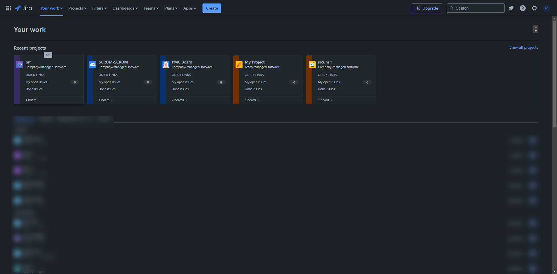Expand the 2 boards dropdown in PMC Board
The image size is (557, 274).
(179, 100)
